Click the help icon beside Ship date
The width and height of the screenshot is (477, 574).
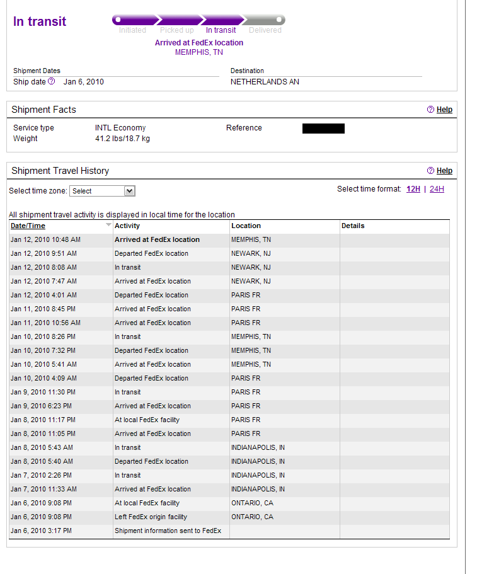coord(52,82)
